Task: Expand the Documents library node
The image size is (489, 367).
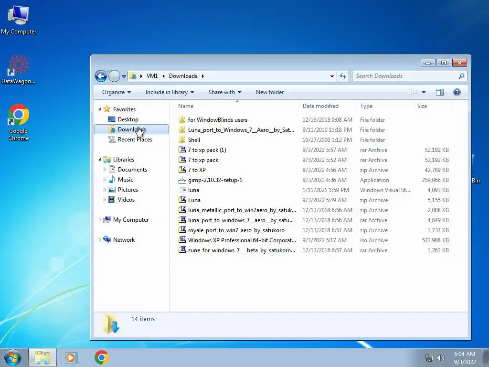Action: tap(105, 170)
